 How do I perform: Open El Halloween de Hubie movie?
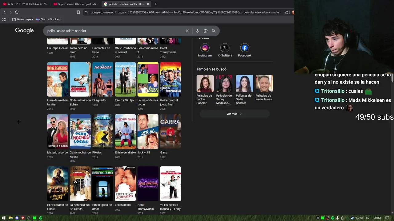click(x=58, y=190)
